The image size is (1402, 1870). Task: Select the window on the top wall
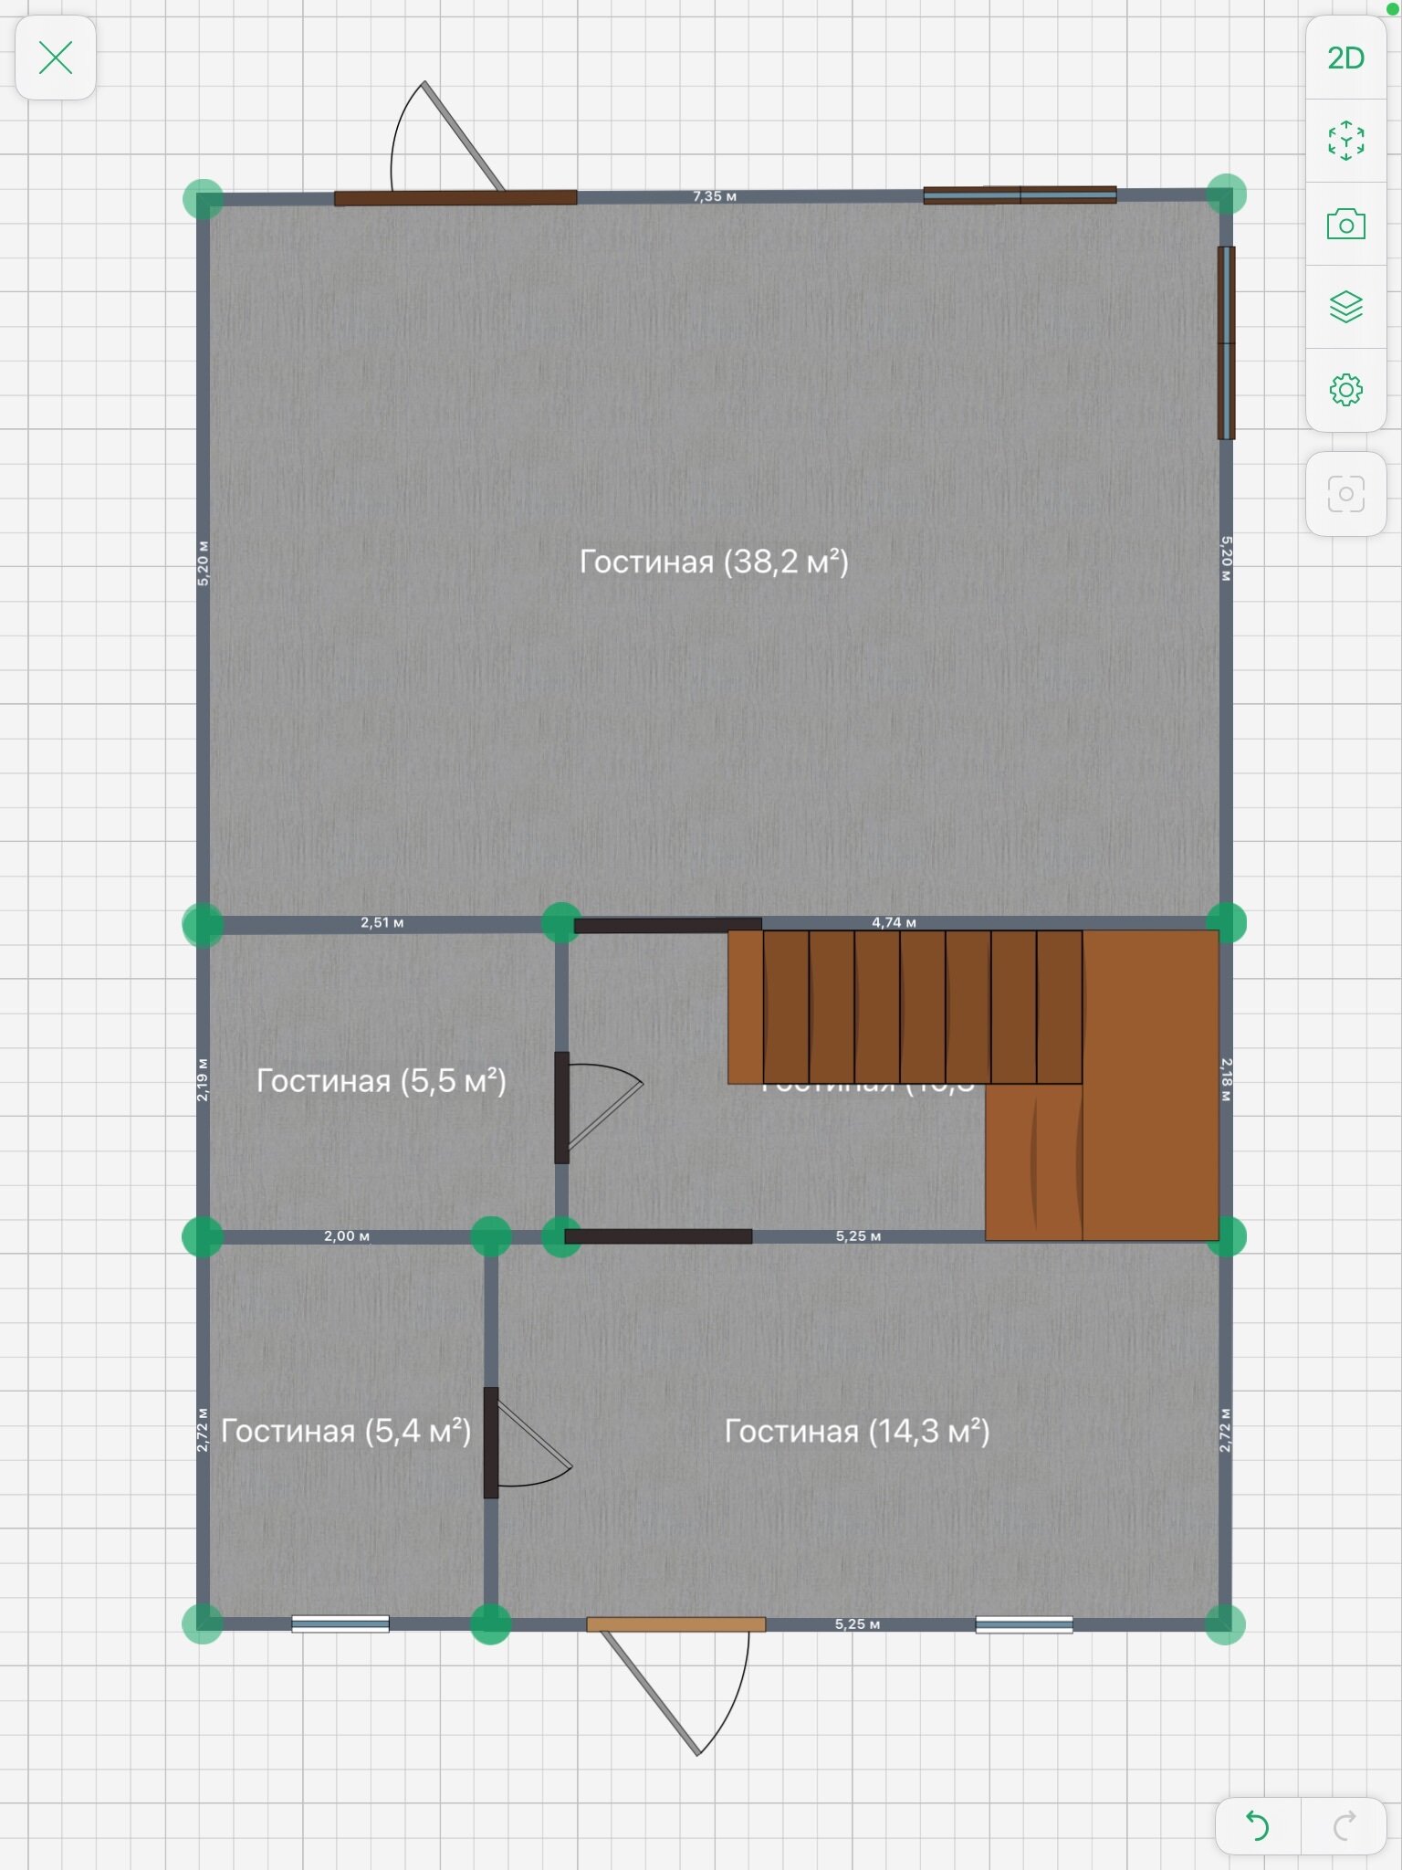1020,194
